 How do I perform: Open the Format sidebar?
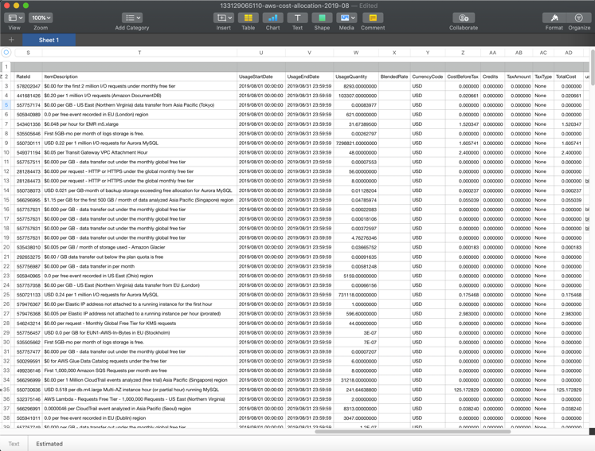pyautogui.click(x=554, y=18)
